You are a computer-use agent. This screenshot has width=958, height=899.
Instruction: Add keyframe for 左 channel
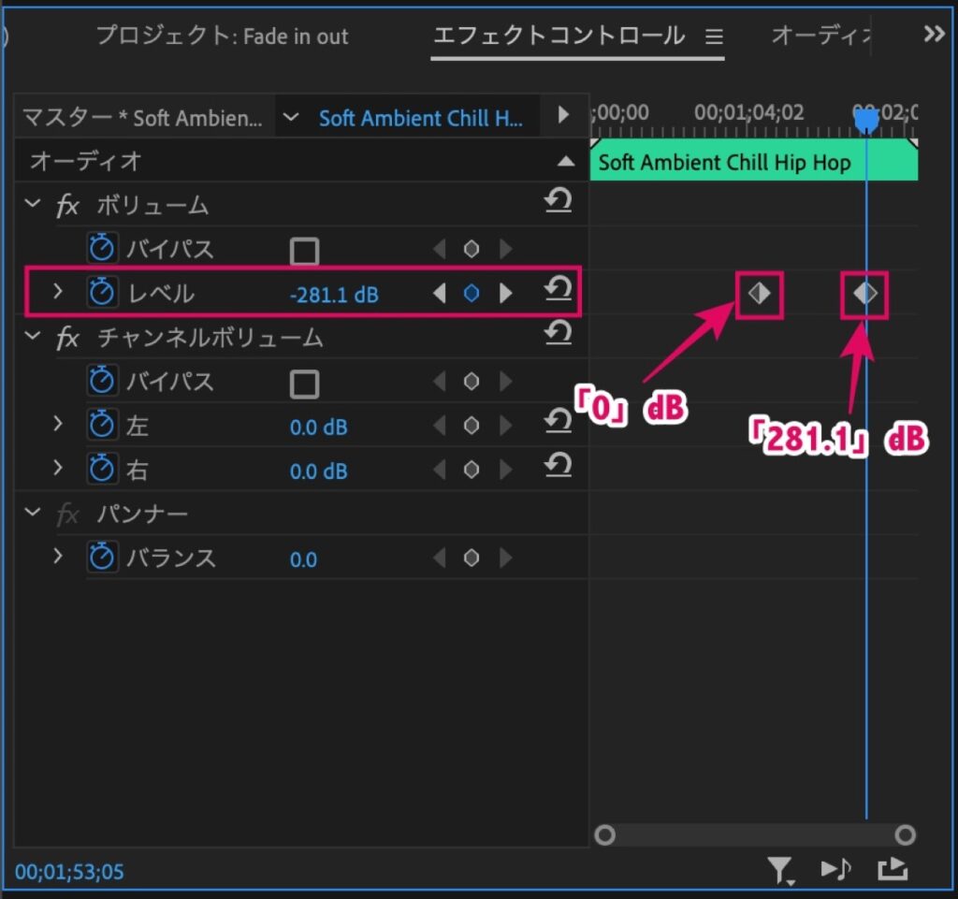tap(472, 426)
